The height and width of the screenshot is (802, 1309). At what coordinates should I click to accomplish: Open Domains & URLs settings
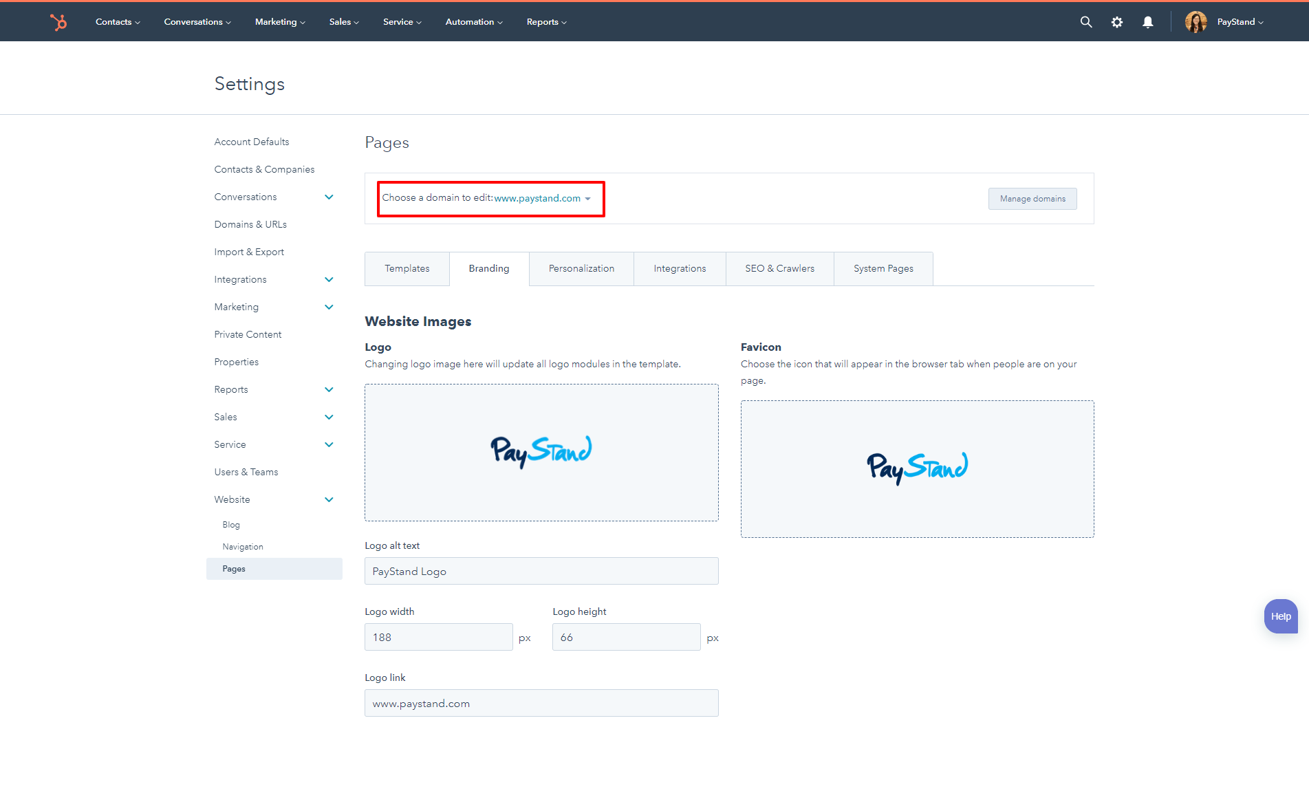point(250,224)
